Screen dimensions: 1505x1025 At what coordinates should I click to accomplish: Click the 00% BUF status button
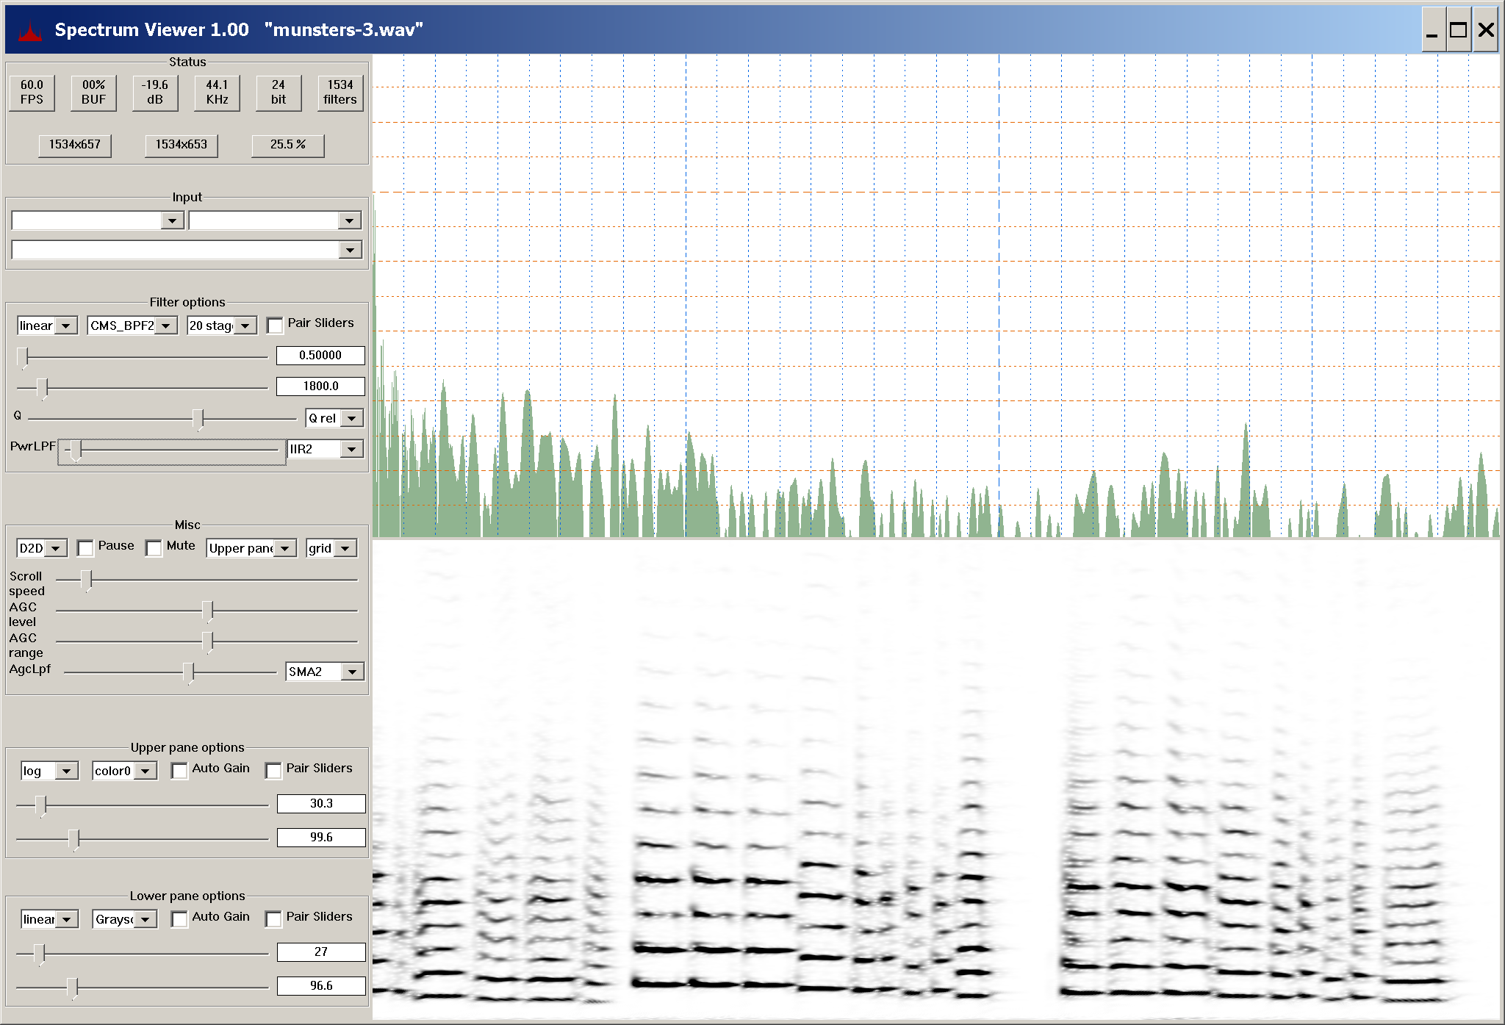click(93, 93)
